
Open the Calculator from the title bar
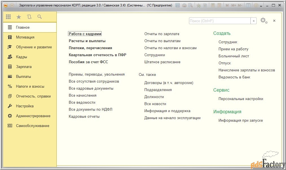(x=213, y=5)
